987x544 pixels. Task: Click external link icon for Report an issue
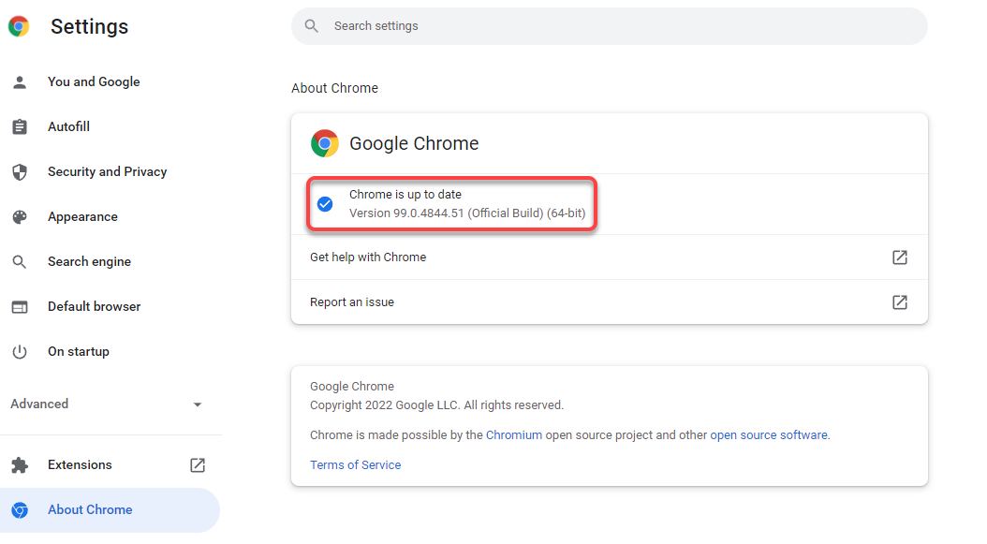pyautogui.click(x=900, y=302)
